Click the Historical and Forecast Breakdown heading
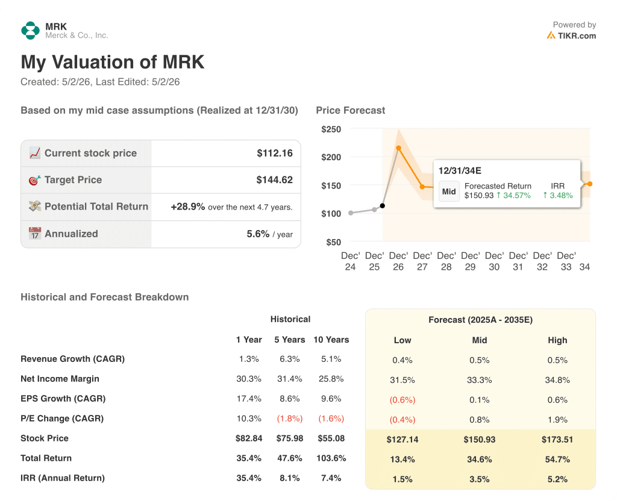Viewport: 617px width, 501px height. 105,297
